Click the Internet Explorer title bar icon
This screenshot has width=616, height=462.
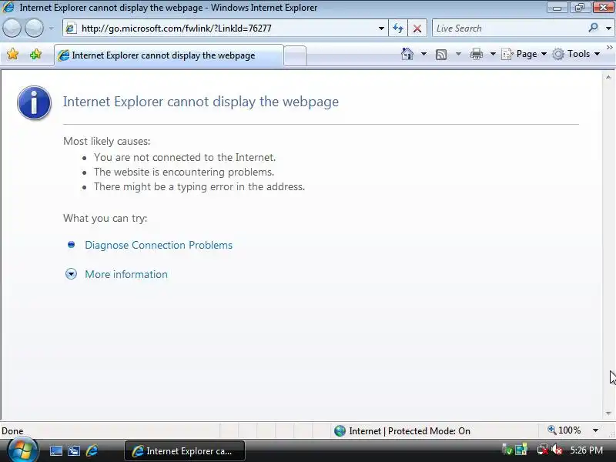[x=8, y=7]
